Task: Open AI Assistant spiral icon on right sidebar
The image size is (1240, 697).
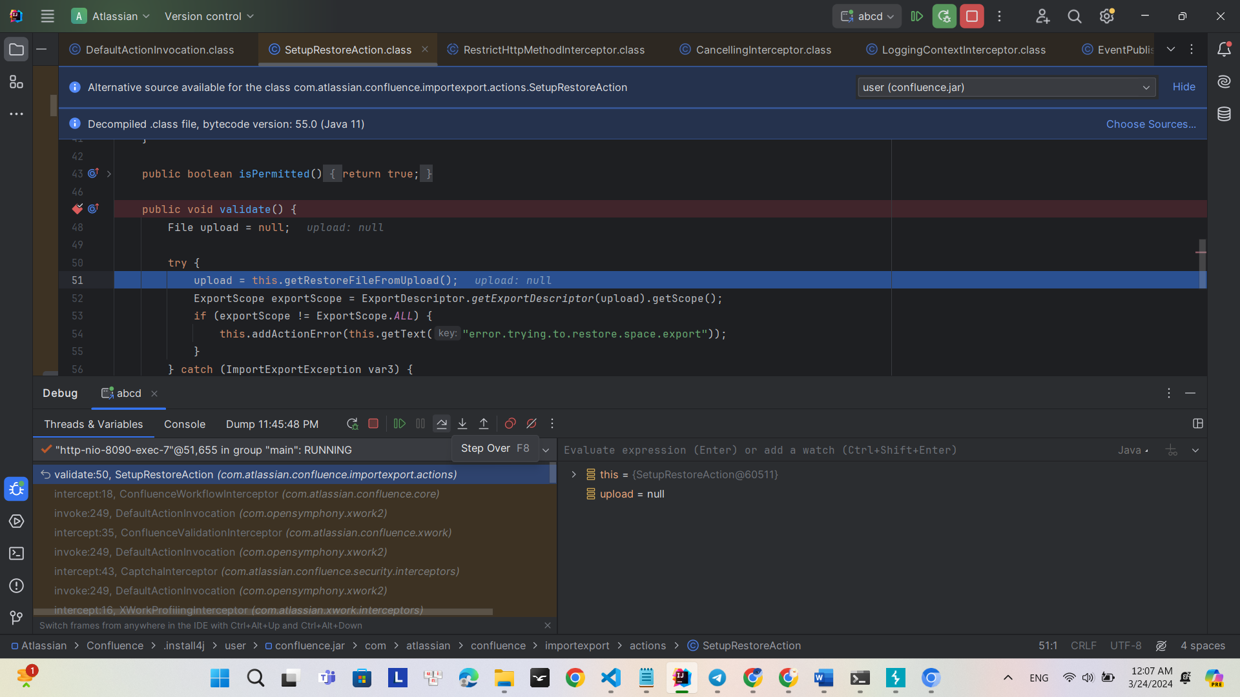Action: [1224, 81]
